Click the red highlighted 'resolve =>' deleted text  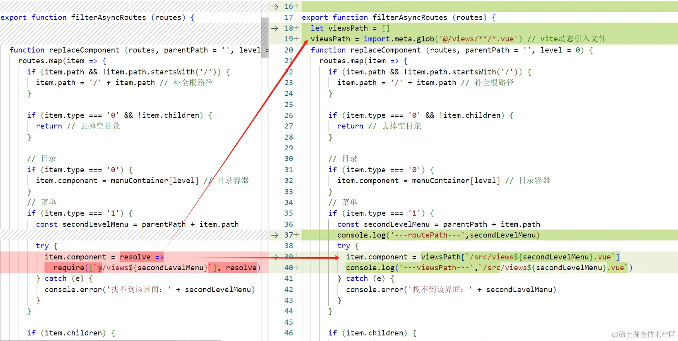(141, 257)
